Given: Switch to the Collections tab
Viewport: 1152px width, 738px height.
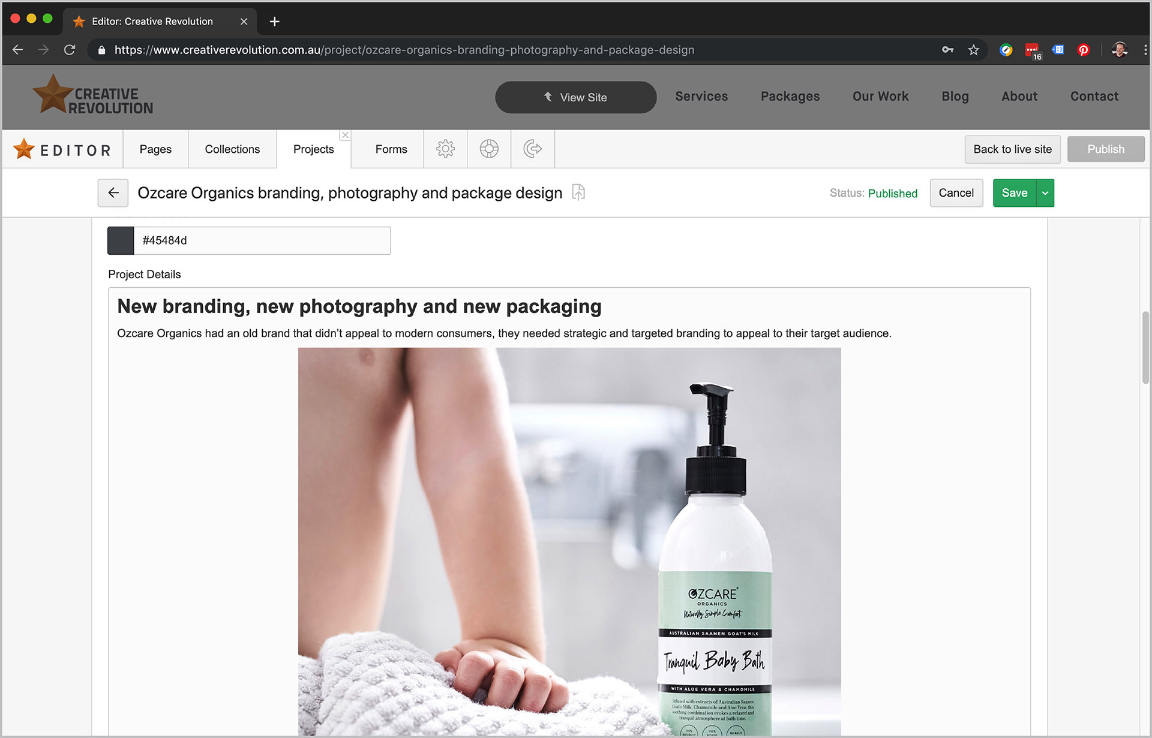Looking at the screenshot, I should pyautogui.click(x=232, y=149).
